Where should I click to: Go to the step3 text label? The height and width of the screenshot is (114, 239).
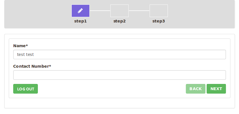point(159,21)
